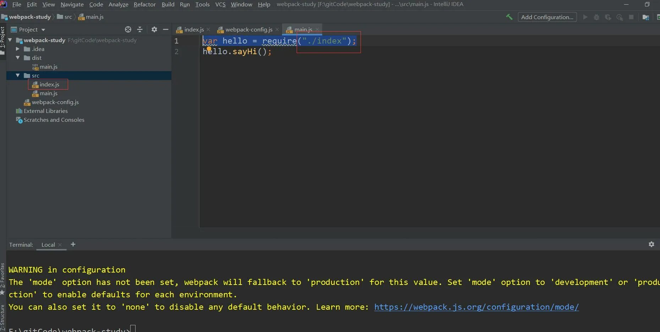Expand the .idea folder arrow
Screen dimensions: 660x332
[18, 49]
